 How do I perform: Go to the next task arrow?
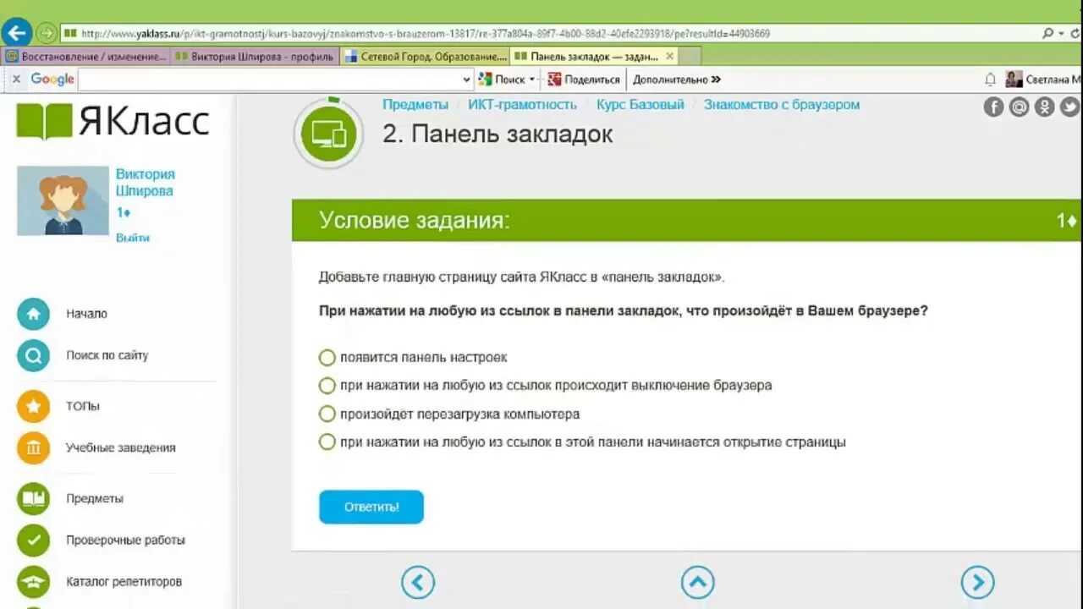pos(978,583)
